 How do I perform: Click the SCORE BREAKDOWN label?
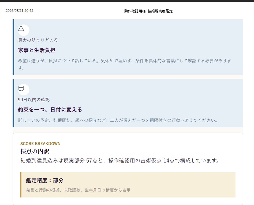(x=40, y=143)
